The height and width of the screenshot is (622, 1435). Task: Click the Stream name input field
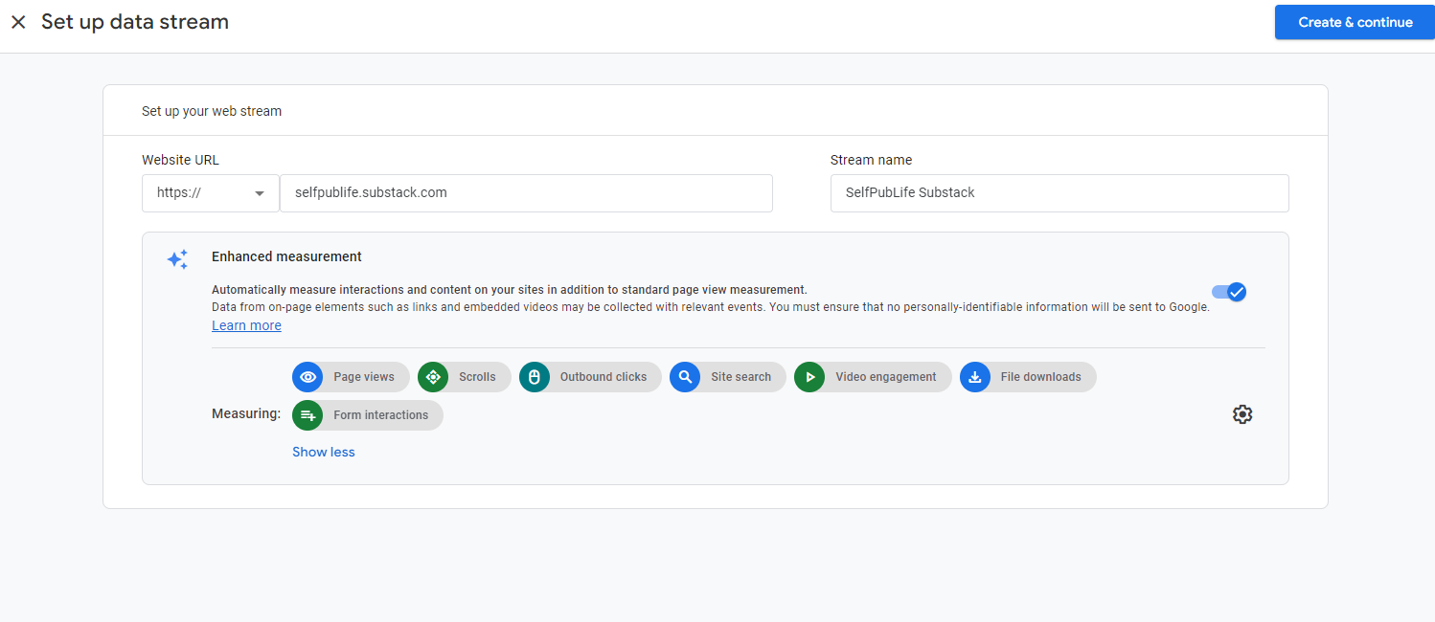pyautogui.click(x=1059, y=192)
